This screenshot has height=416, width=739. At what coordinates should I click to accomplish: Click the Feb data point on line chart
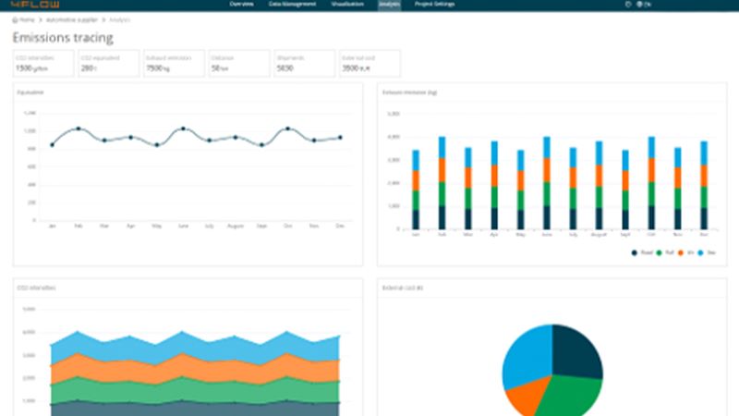(79, 128)
